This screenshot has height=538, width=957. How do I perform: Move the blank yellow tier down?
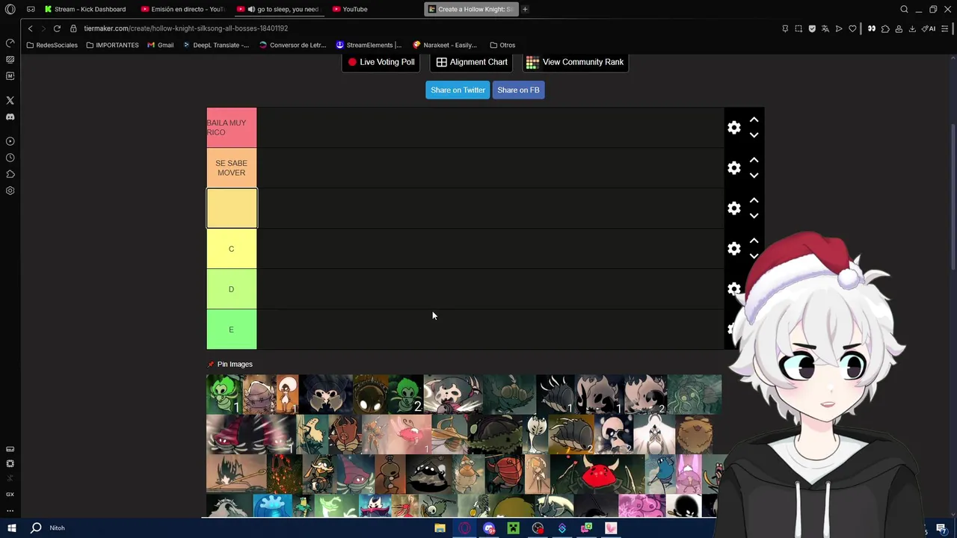pyautogui.click(x=754, y=216)
